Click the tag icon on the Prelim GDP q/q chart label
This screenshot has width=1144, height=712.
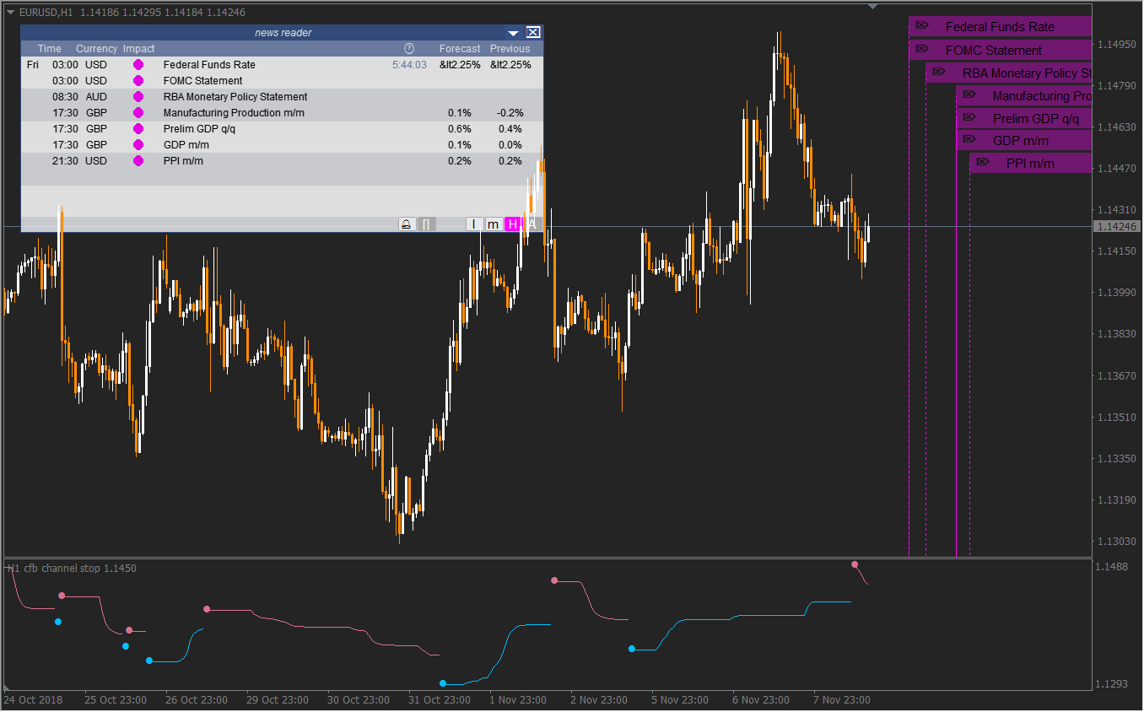pyautogui.click(x=969, y=117)
